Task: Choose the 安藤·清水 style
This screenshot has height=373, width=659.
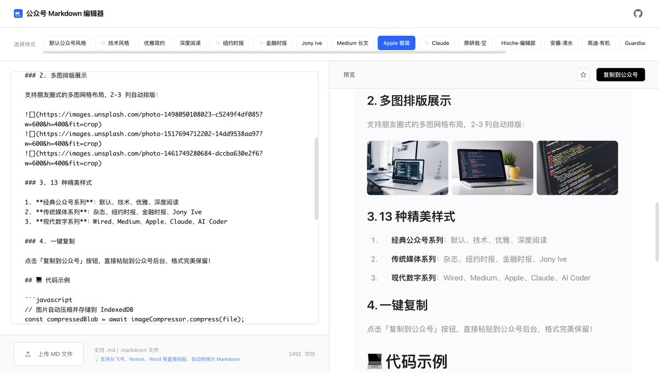Action: pos(562,43)
